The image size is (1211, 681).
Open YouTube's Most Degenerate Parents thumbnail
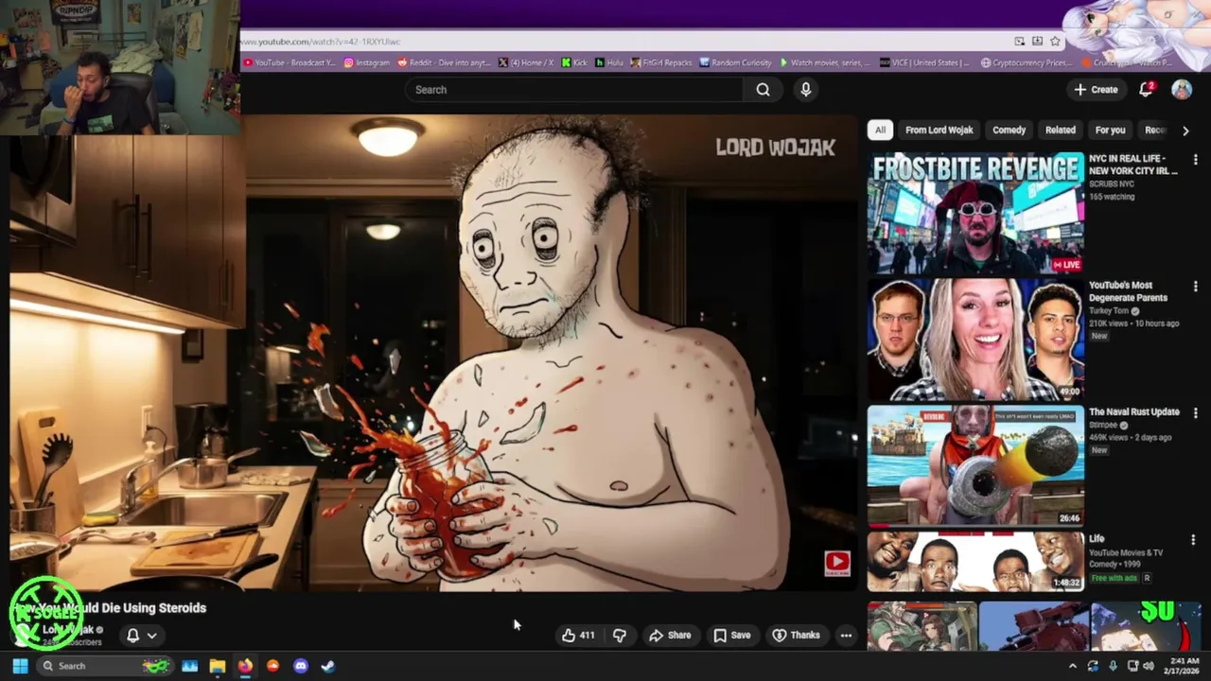tap(975, 340)
